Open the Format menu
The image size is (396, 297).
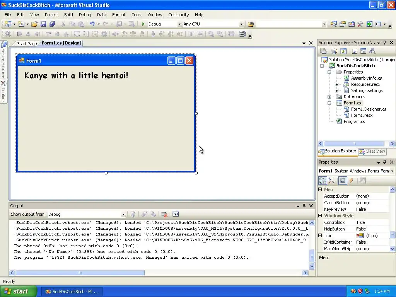119,15
